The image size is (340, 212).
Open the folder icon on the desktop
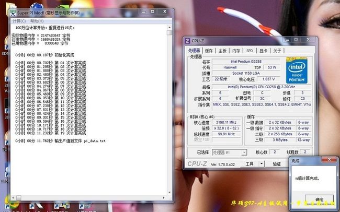pos(11,6)
